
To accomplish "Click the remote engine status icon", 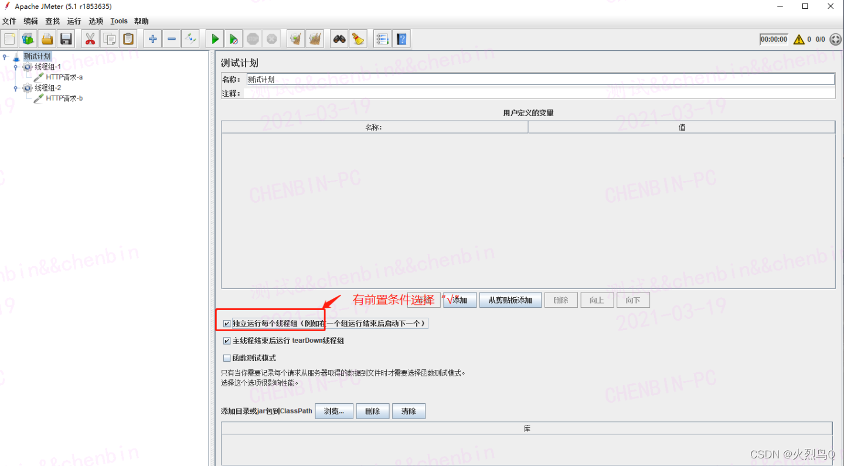I will coord(836,39).
